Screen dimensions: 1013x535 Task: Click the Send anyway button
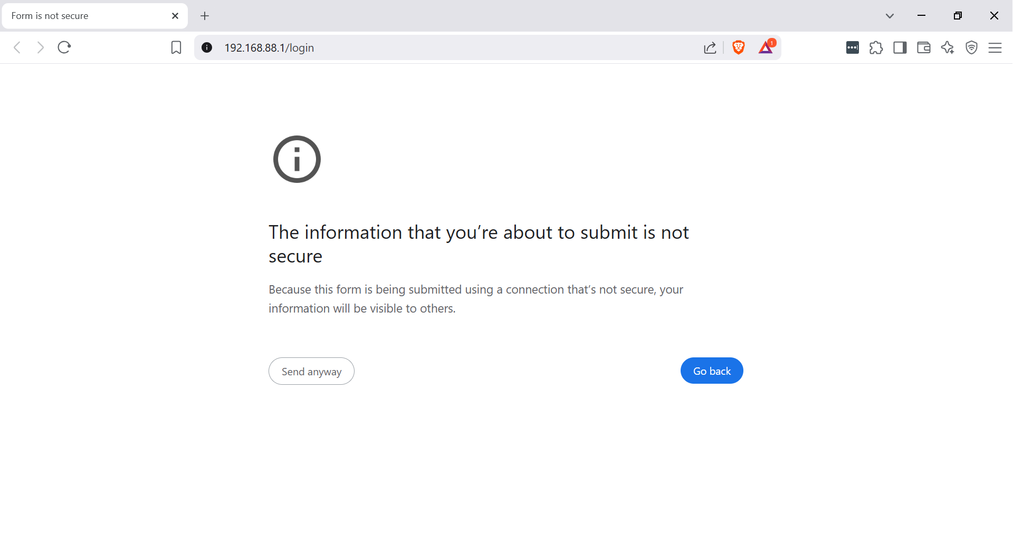click(311, 371)
